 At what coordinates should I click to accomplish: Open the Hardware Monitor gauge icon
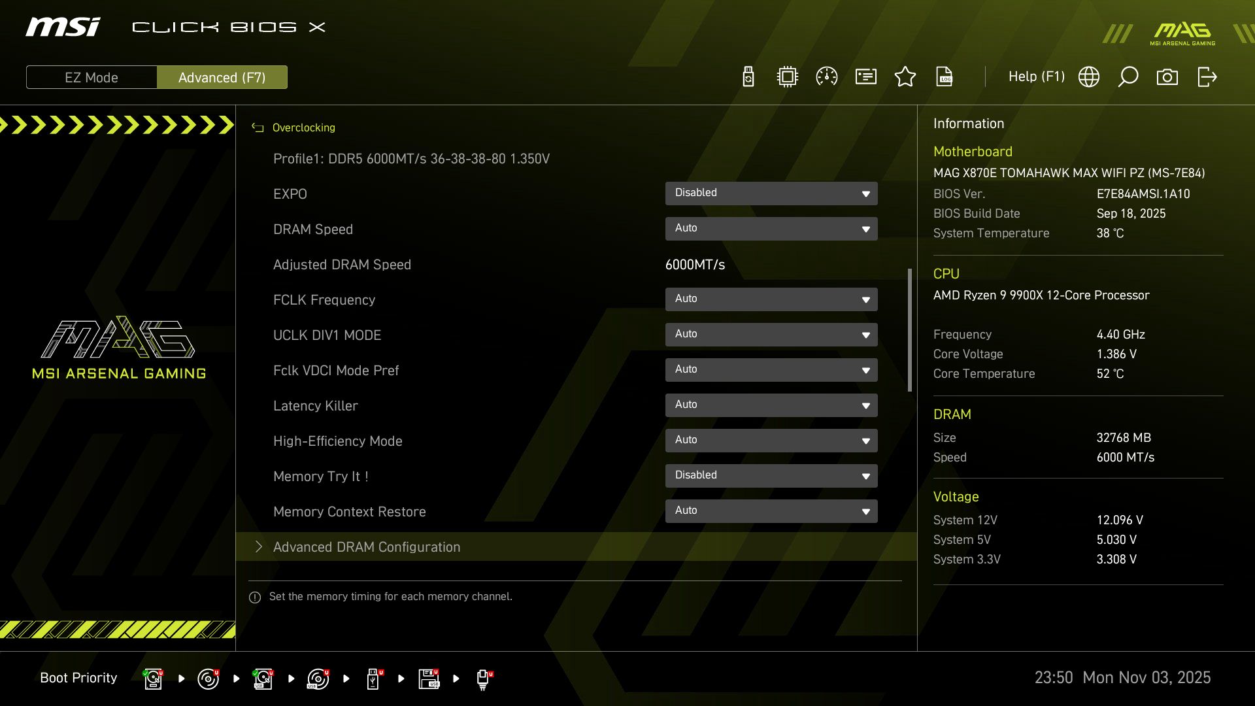click(826, 76)
